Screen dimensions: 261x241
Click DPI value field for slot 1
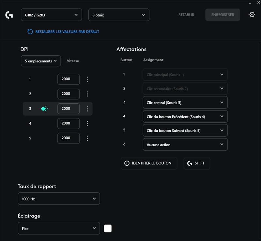coord(69,79)
